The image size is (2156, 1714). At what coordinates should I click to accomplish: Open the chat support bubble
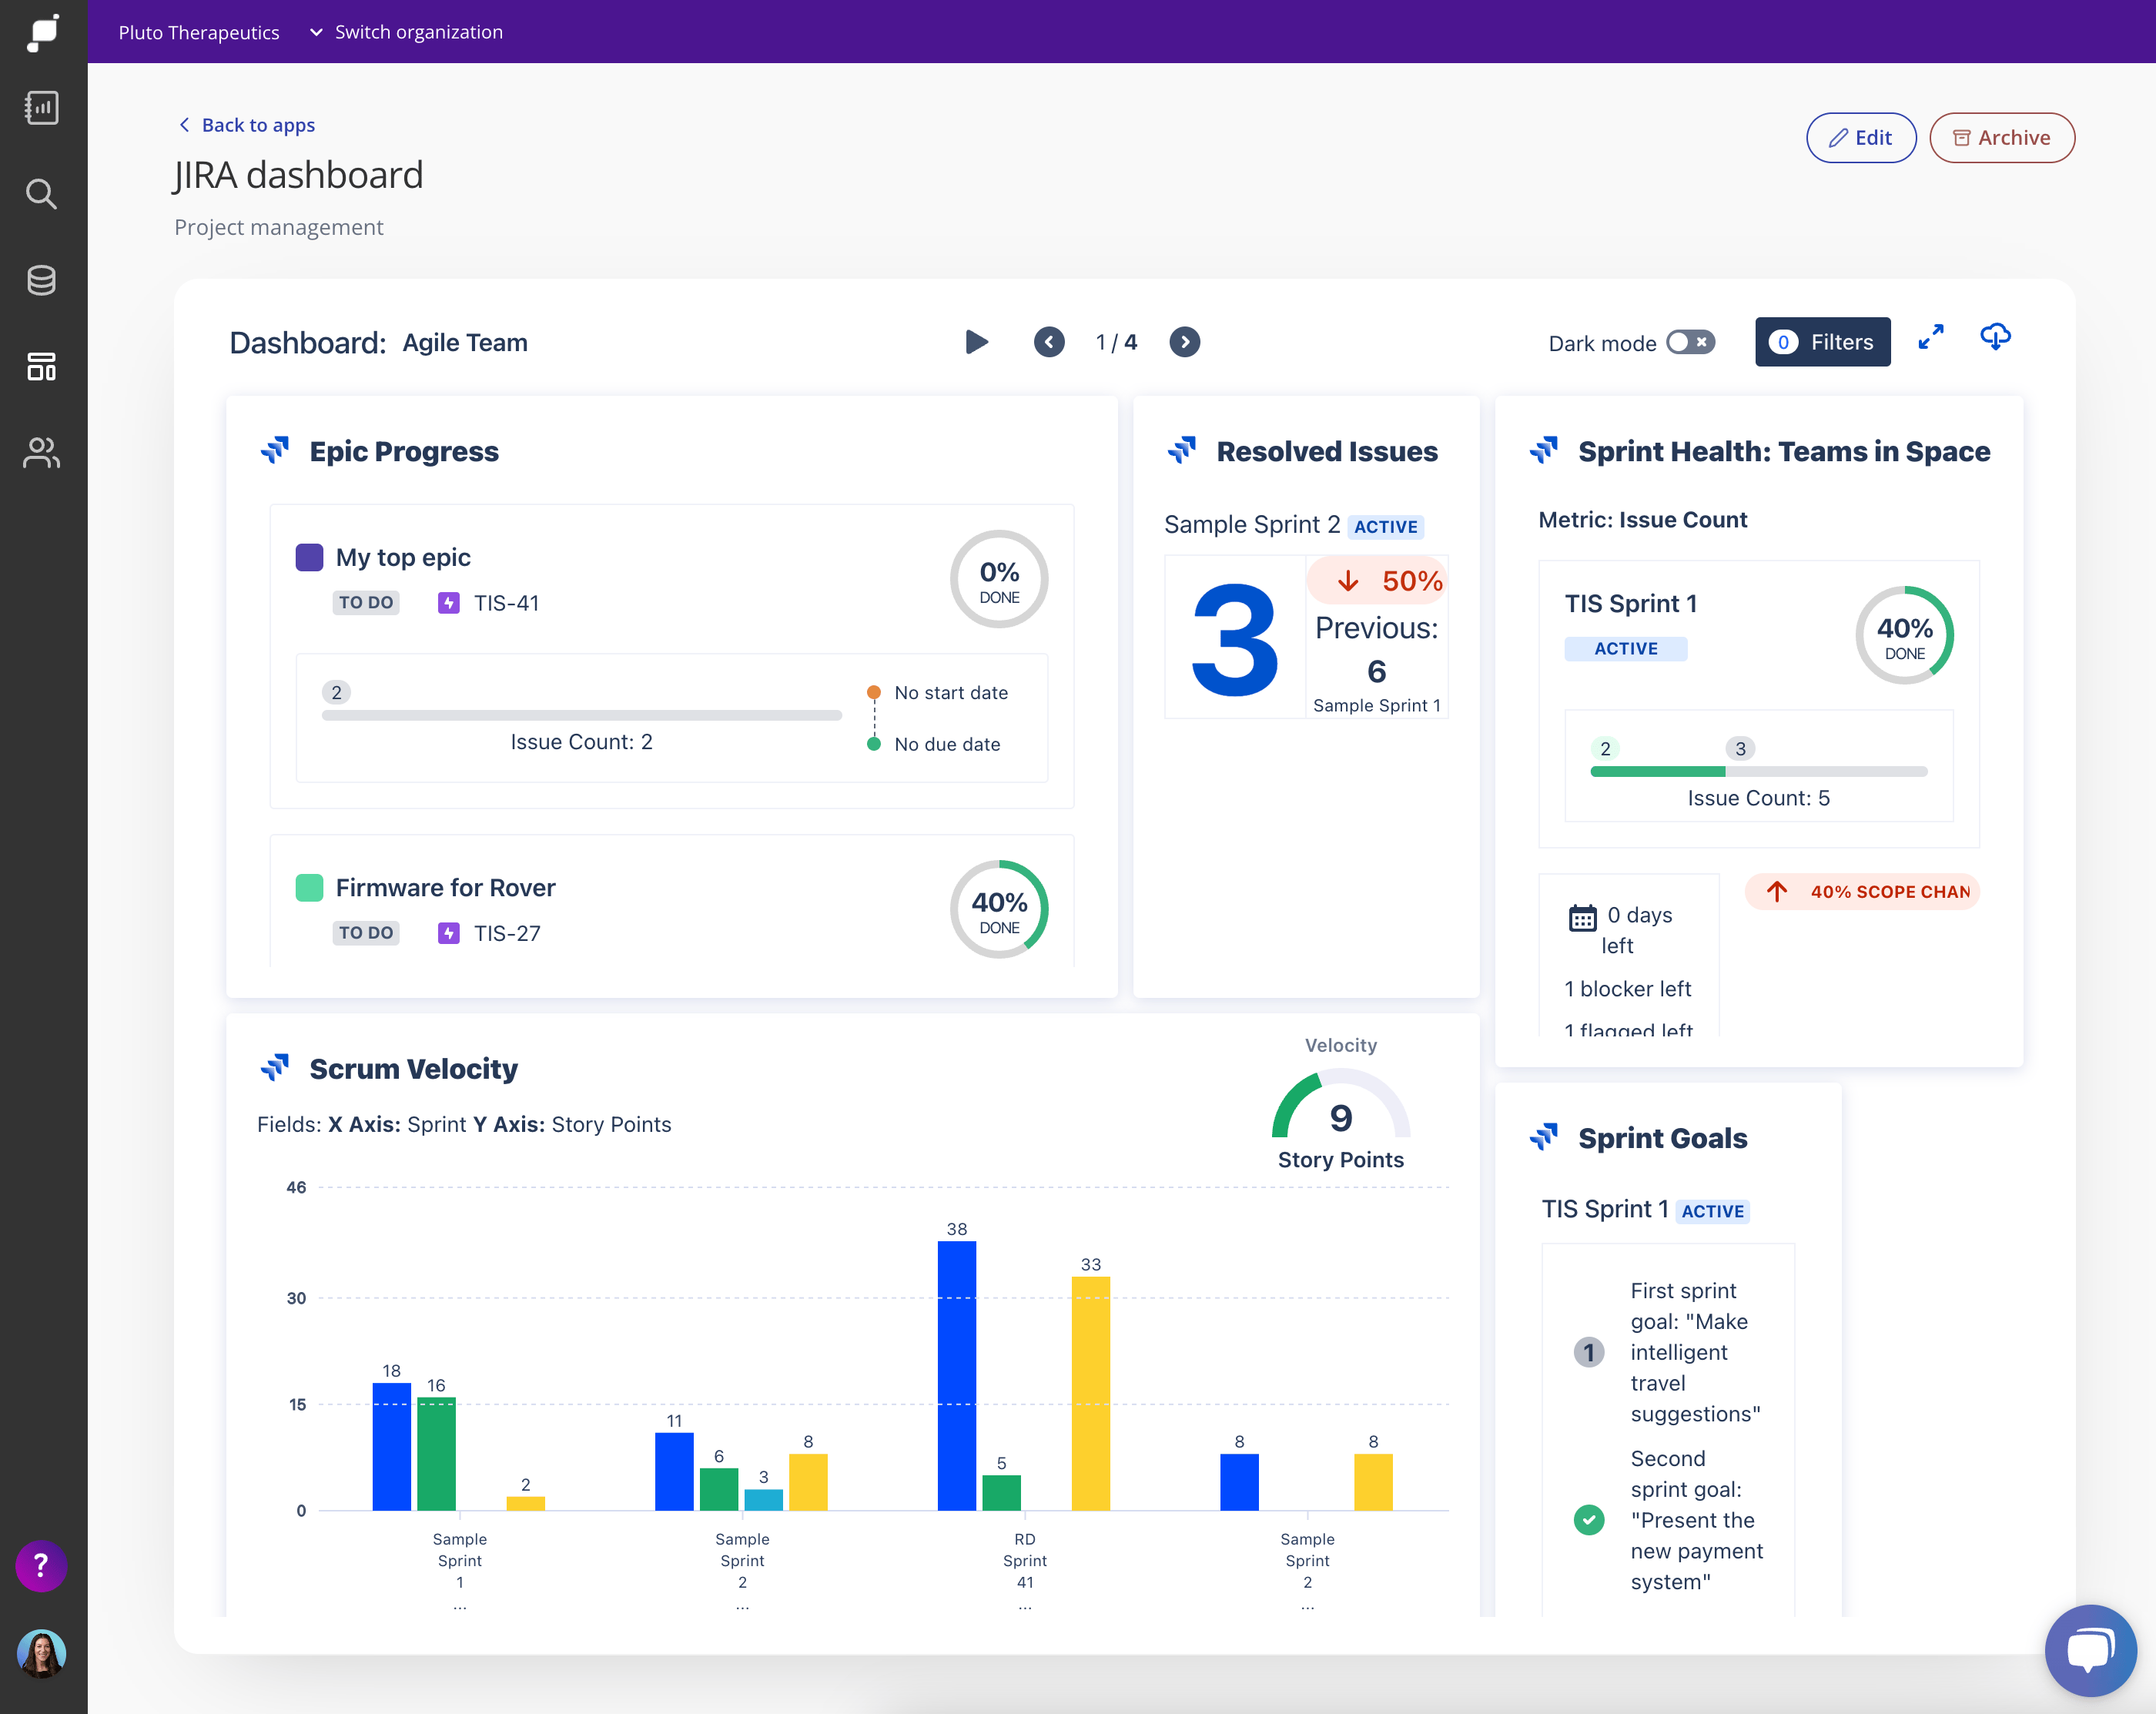tap(2090, 1649)
